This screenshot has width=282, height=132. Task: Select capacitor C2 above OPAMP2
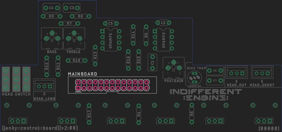pyautogui.click(x=163, y=23)
